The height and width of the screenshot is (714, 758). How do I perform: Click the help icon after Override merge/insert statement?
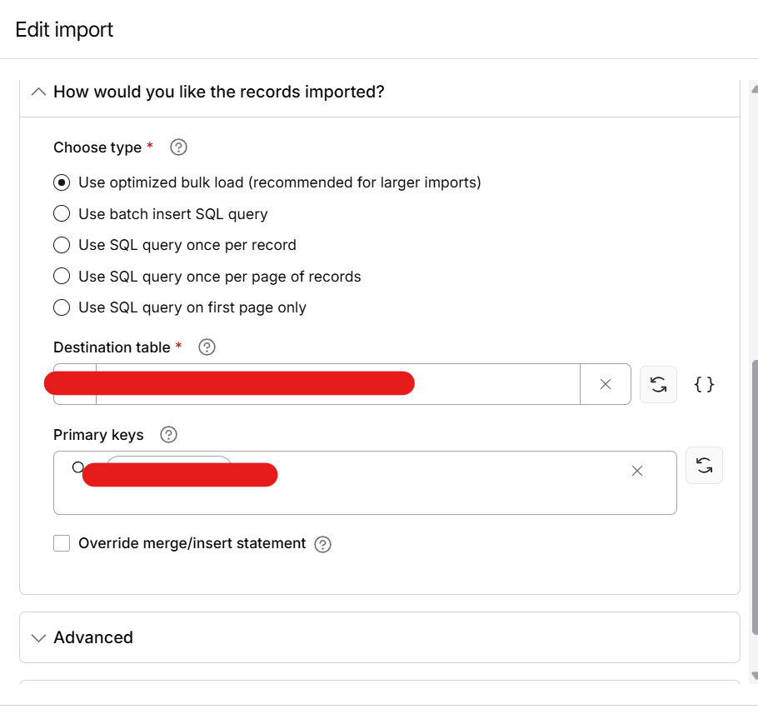coord(322,544)
